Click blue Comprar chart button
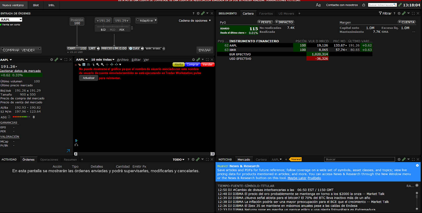 [x=193, y=64]
